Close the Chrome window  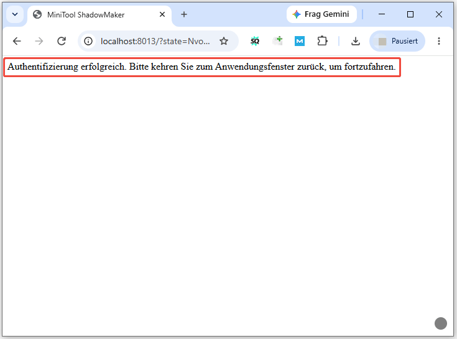pyautogui.click(x=438, y=14)
